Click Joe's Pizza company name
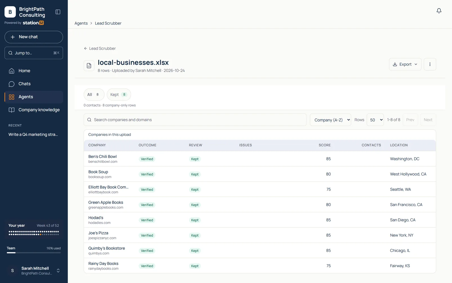452x283 pixels. pyautogui.click(x=98, y=233)
